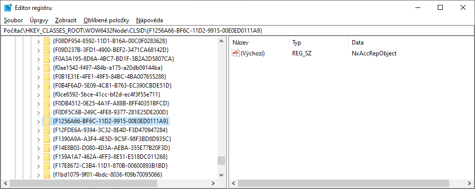Viewport: 475px width, 189px height.
Task: Select key name {F0A3A195-8D6A-4BC7-BD1F-3B2A2D5807CA}
Action: (x=113, y=59)
